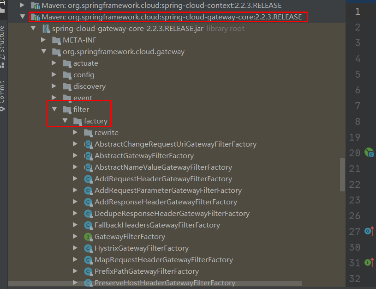Click the rewrite package folder icon
Screen dimensions: 376x289
coord(88,133)
